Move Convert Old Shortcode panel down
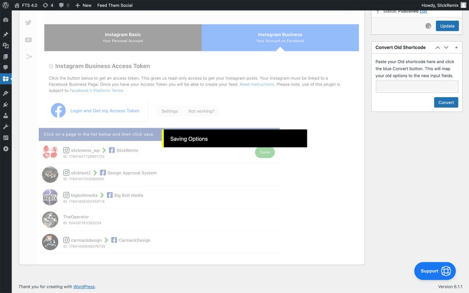This screenshot has height=293, width=469. (446, 48)
